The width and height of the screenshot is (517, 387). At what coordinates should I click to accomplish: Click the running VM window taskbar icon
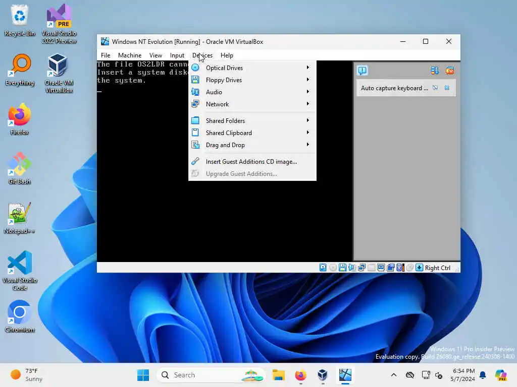click(345, 375)
